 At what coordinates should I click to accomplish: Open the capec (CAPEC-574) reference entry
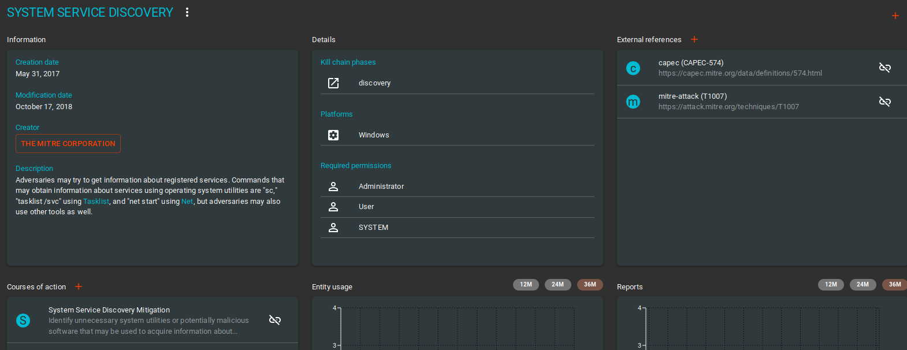pyautogui.click(x=739, y=68)
